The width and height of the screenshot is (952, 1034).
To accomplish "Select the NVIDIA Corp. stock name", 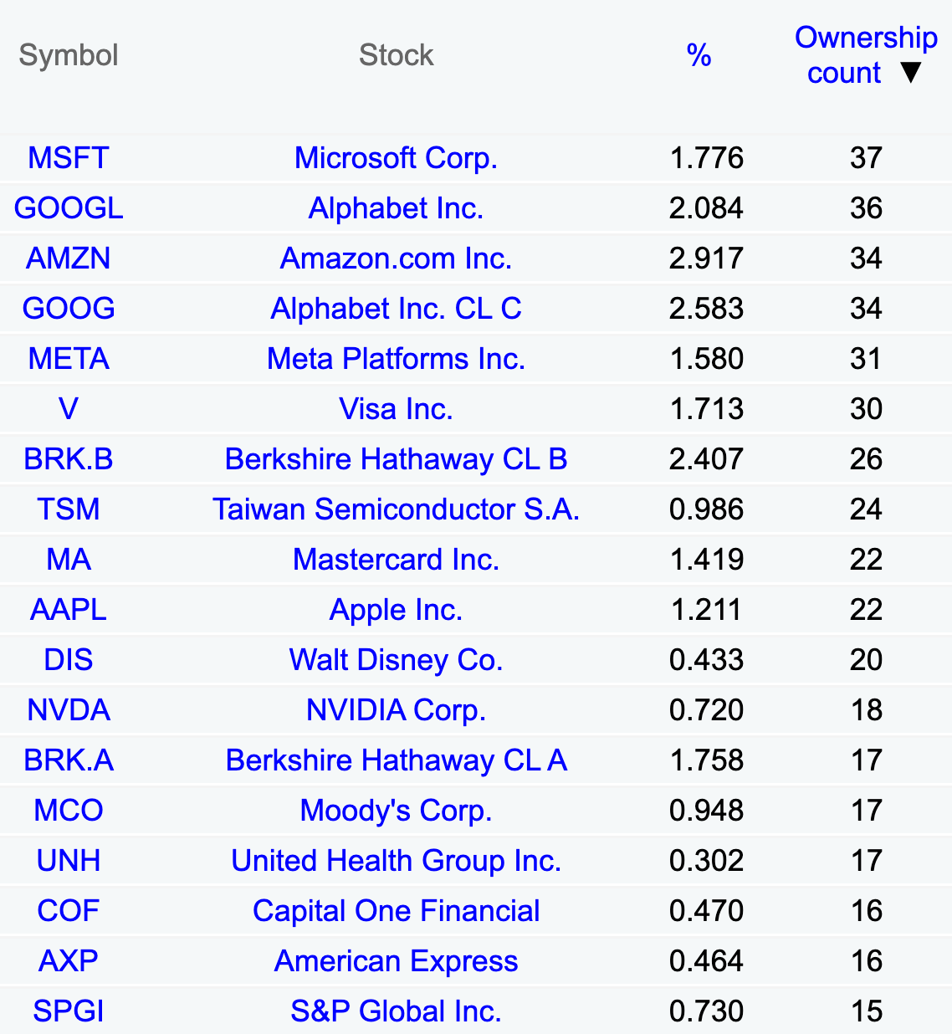I will coord(397,709).
